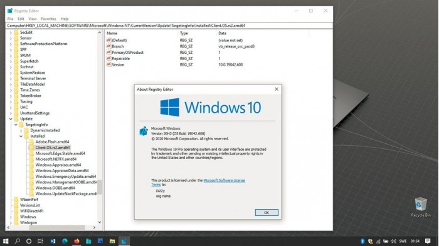Image resolution: width=439 pixels, height=246 pixels.
Task: Select the Client.OS.rs2.amd64 key
Action: (52, 148)
